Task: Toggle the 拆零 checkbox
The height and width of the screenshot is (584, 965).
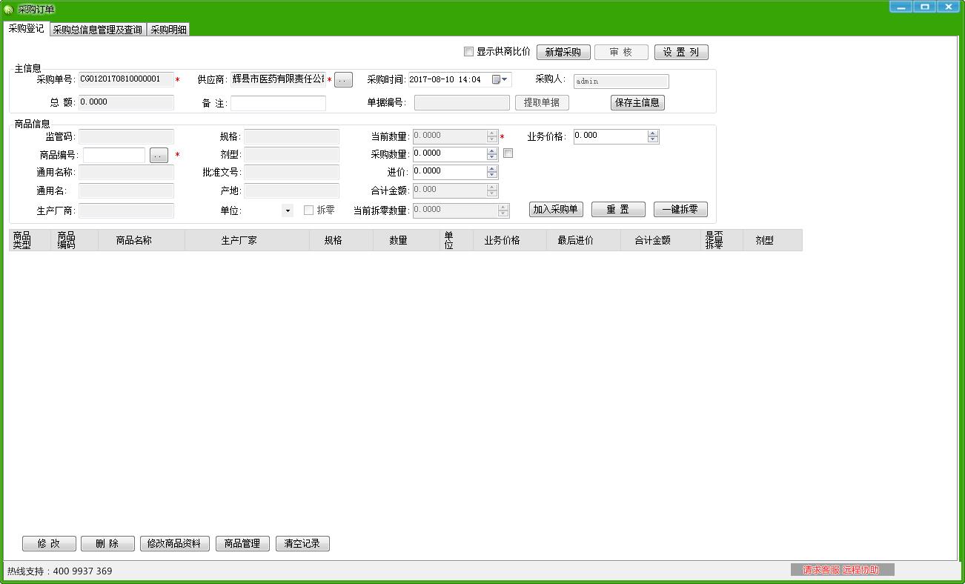Action: pyautogui.click(x=309, y=210)
